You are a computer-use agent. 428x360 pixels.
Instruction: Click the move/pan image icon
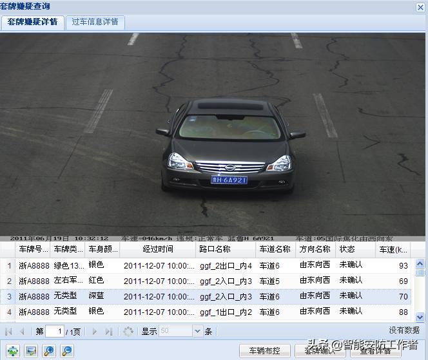point(14,351)
